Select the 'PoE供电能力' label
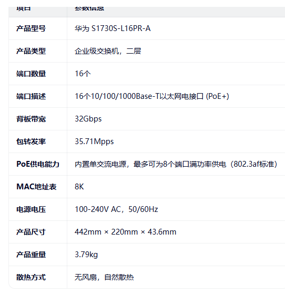 coord(38,164)
